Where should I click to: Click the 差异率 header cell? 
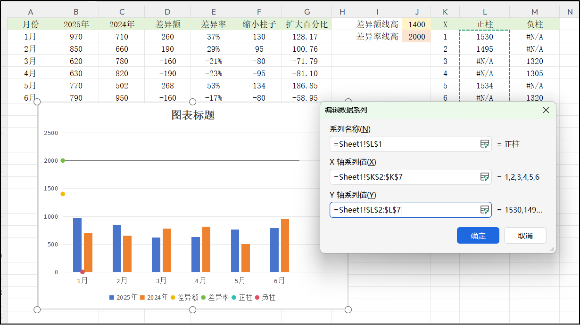pyautogui.click(x=214, y=24)
